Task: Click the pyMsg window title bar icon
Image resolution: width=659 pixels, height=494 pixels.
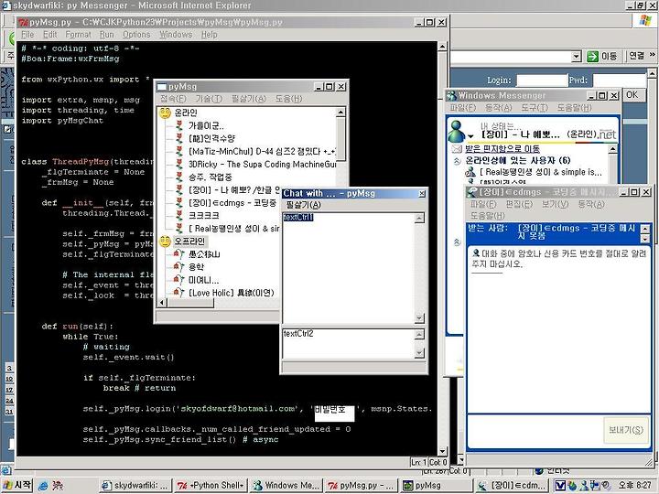Action: [x=161, y=87]
